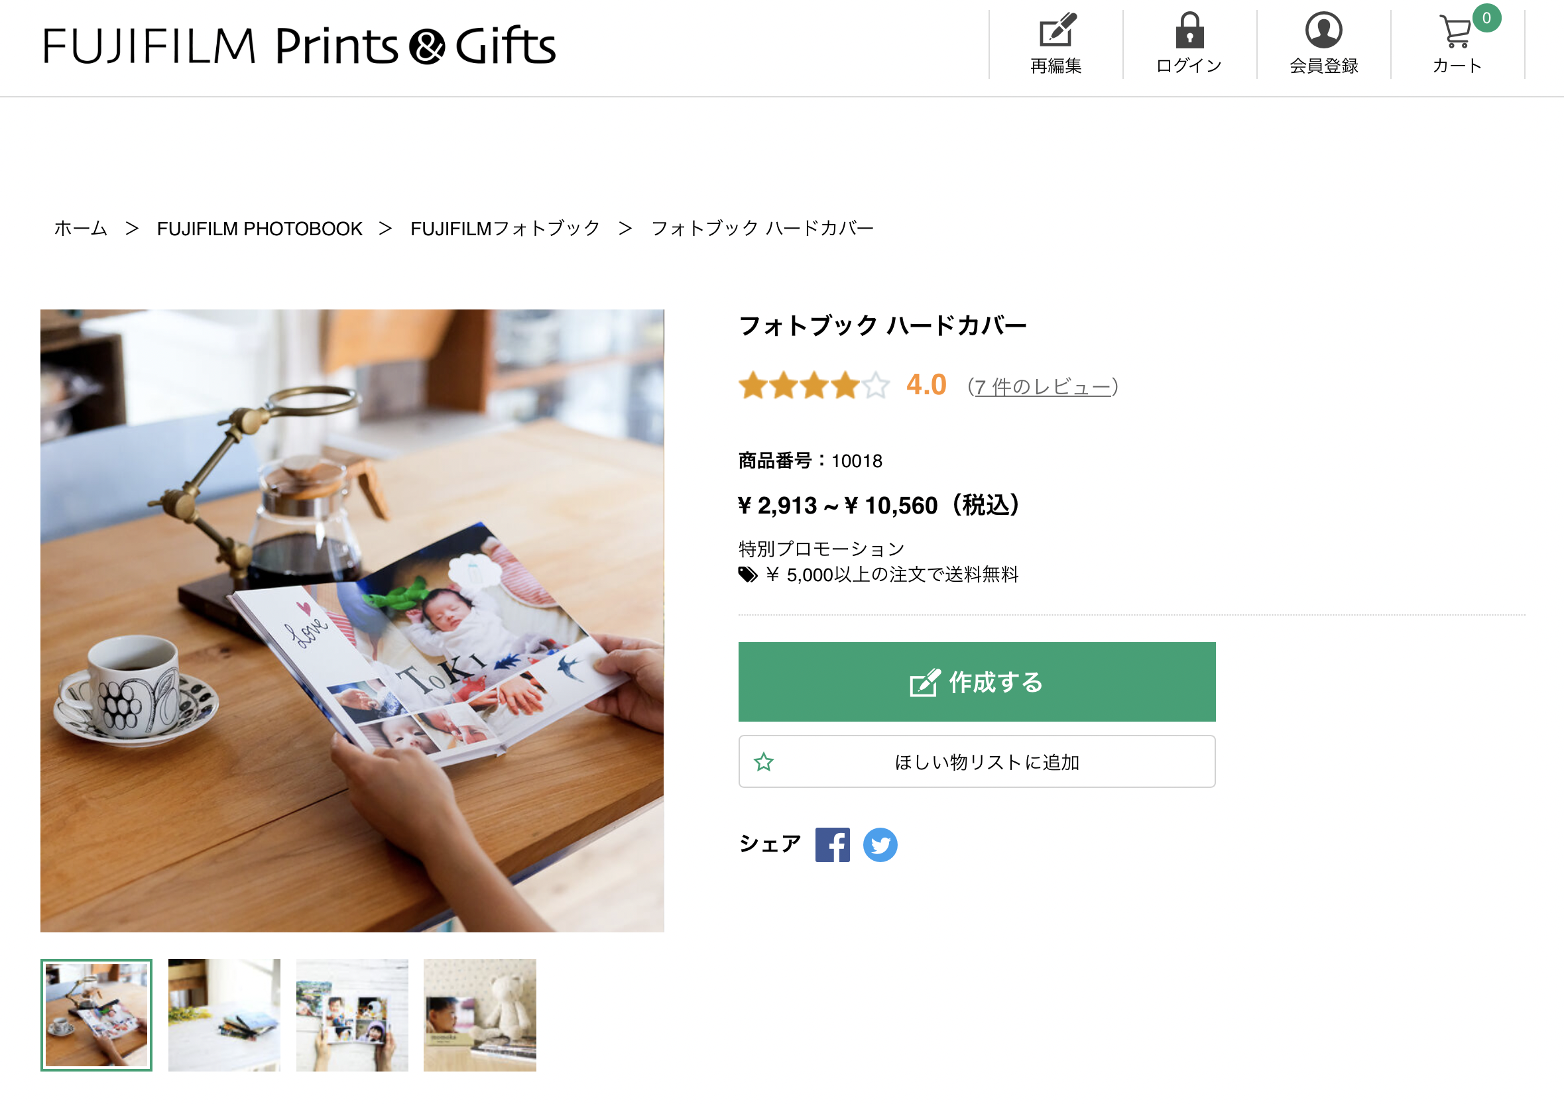Open the shopping cart icon
Viewport: 1564px width, 1104px height.
1457,32
